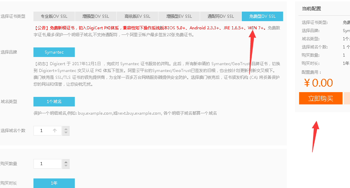Increase 购买数量 with up arrow
Image resolution: width=350 pixels, height=188 pixels.
[66, 162]
